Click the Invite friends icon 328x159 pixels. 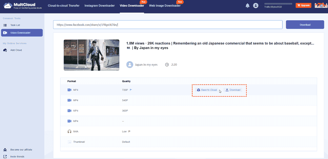click(5, 156)
